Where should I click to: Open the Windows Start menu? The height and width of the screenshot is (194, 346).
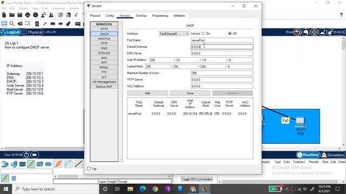(6, 189)
